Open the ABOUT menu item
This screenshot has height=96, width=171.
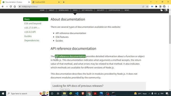click(x=52, y=10)
